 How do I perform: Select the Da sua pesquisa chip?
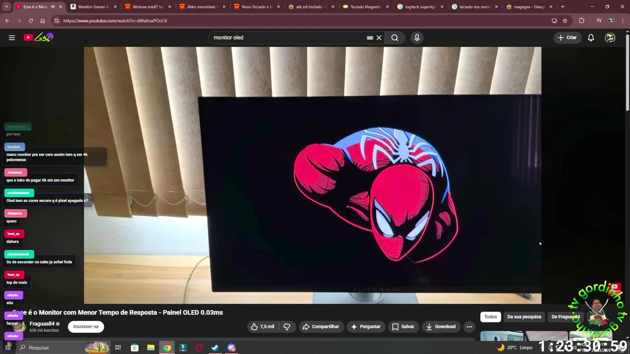524,317
